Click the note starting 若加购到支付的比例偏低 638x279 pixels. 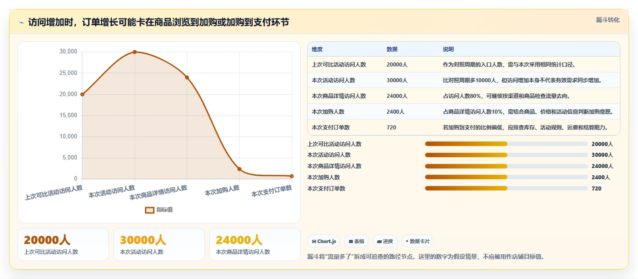526,128
